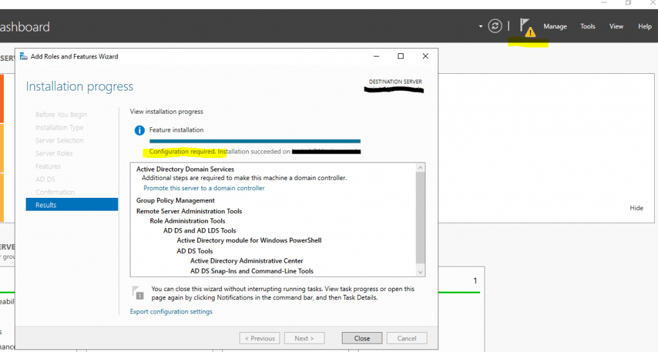
Task: Click the task notification flag icon in the wizard
Action: coord(138,292)
